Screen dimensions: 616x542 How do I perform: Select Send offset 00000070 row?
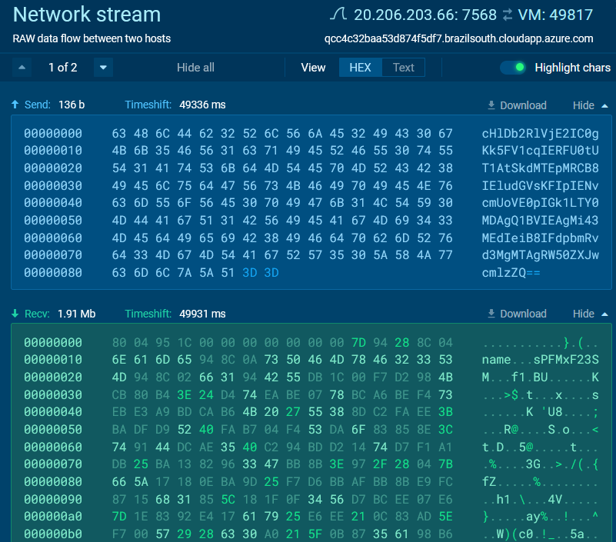pos(311,255)
